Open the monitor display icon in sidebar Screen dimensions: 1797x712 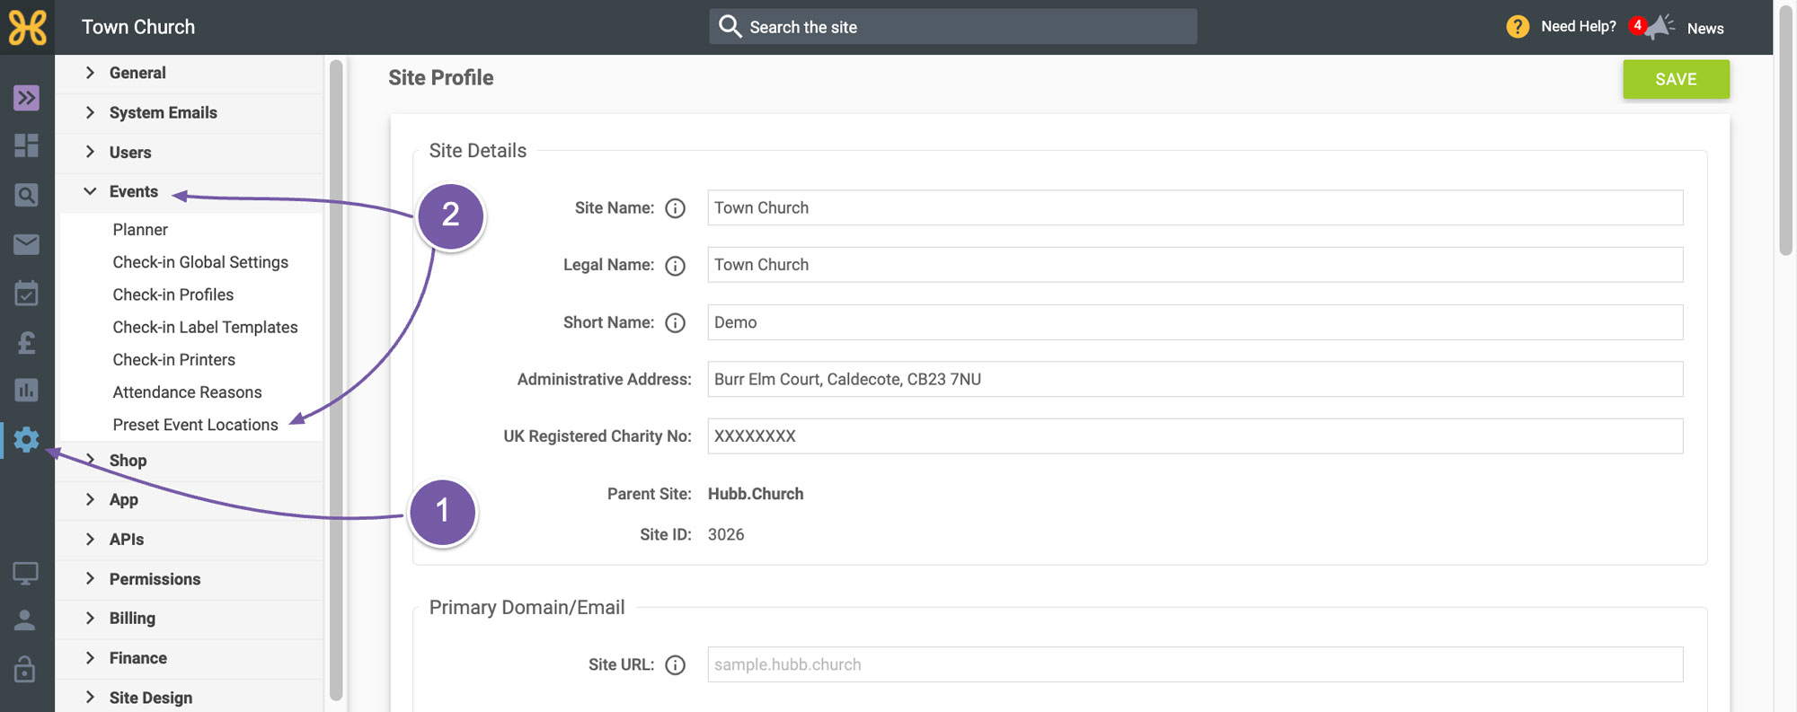pyautogui.click(x=25, y=573)
